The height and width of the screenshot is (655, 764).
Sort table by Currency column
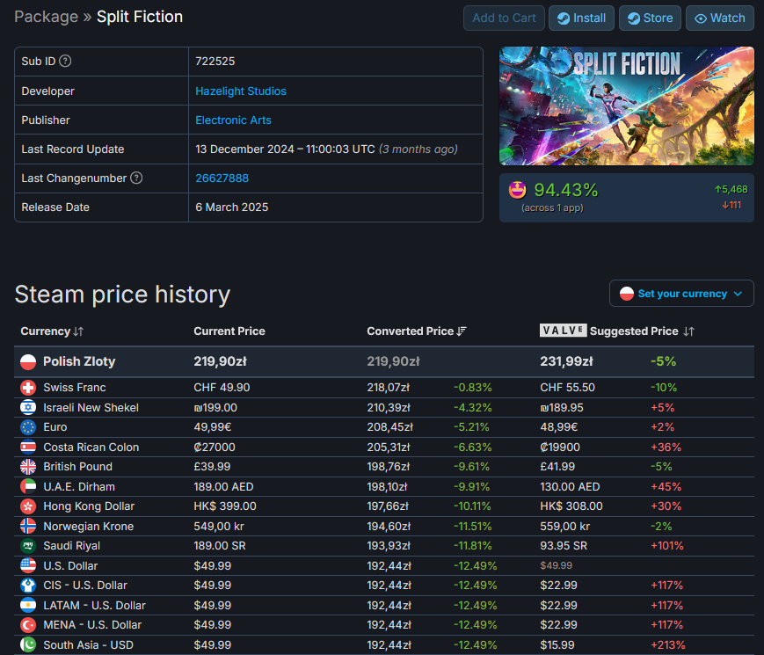[52, 331]
